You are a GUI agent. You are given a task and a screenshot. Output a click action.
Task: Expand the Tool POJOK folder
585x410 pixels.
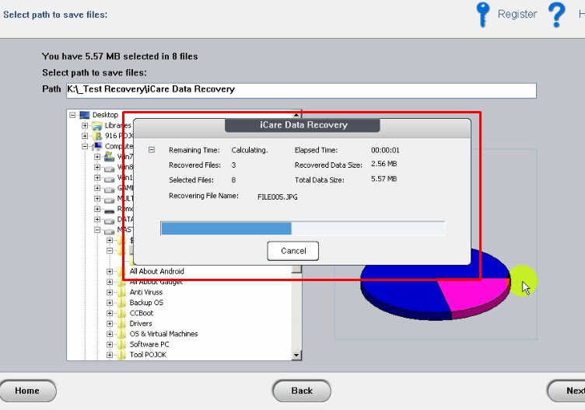[x=110, y=355]
